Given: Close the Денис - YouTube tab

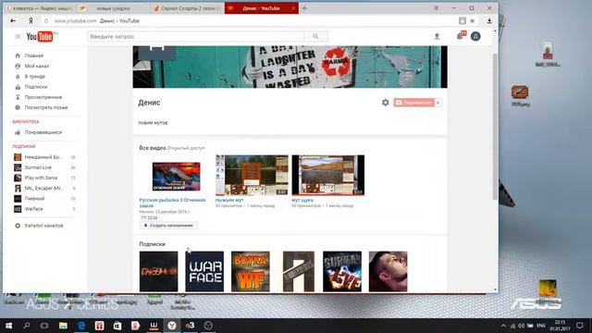Looking at the screenshot, I should click(x=293, y=8).
